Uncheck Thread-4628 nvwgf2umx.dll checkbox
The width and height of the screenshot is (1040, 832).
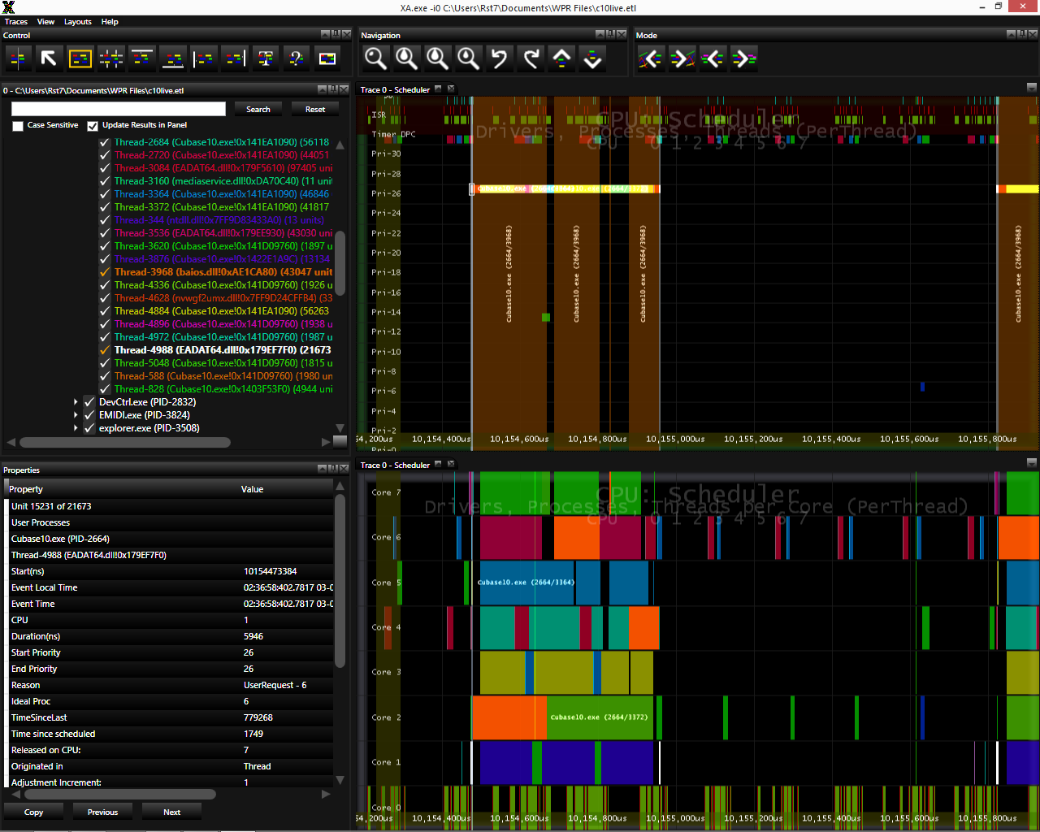click(x=105, y=298)
